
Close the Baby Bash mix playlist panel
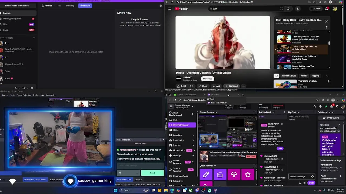click(x=327, y=21)
